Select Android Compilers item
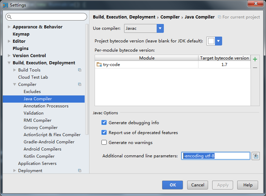The image size is (266, 196). pyautogui.click(x=43, y=149)
